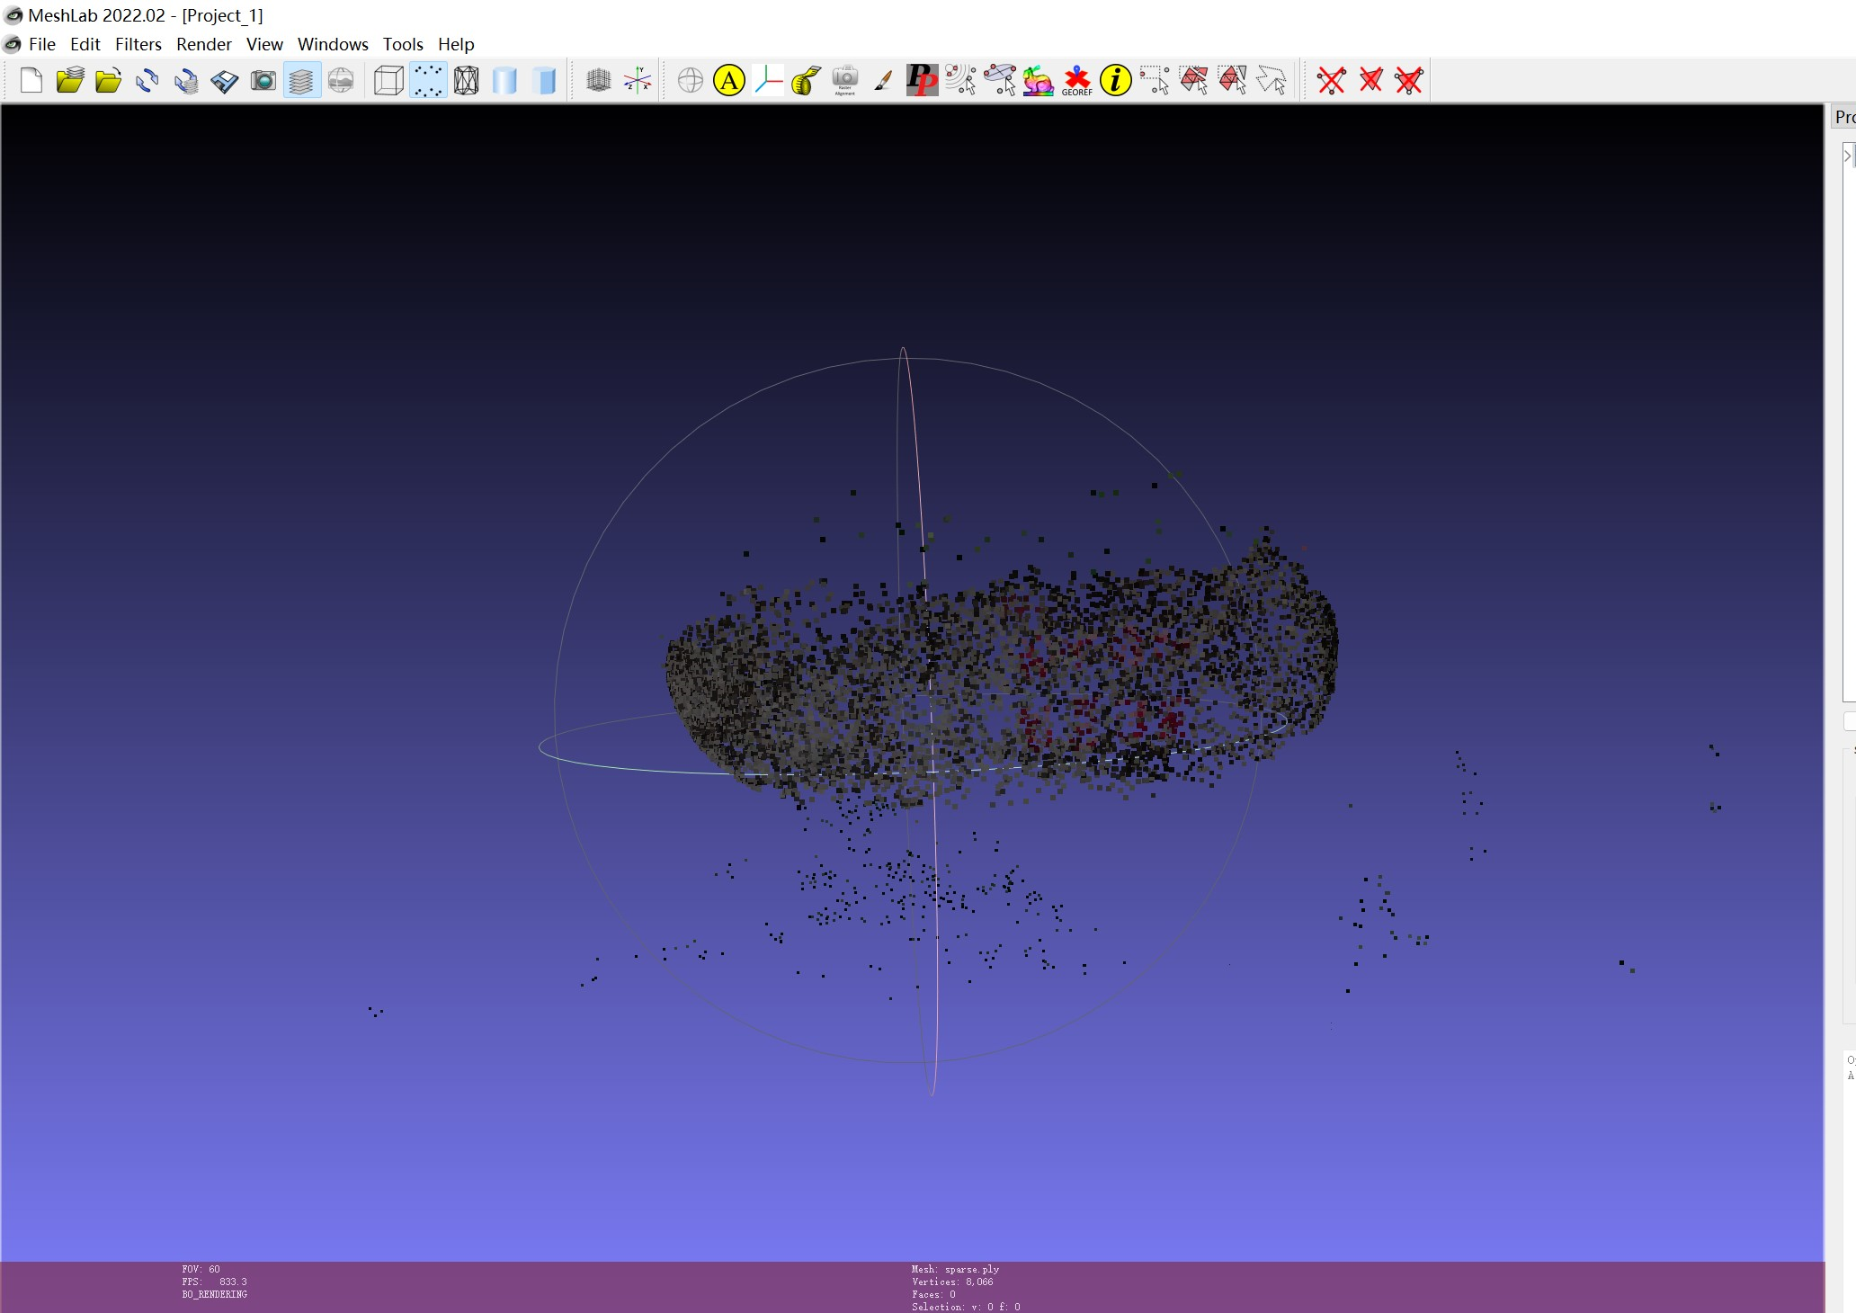Toggle the XYZ axis display
1856x1313 pixels.
[638, 80]
